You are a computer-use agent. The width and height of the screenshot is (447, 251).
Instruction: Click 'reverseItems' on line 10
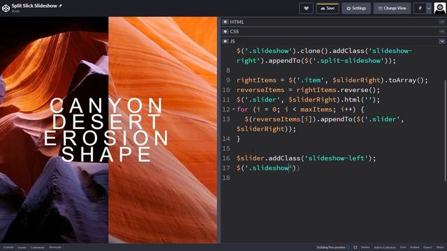[x=261, y=90]
